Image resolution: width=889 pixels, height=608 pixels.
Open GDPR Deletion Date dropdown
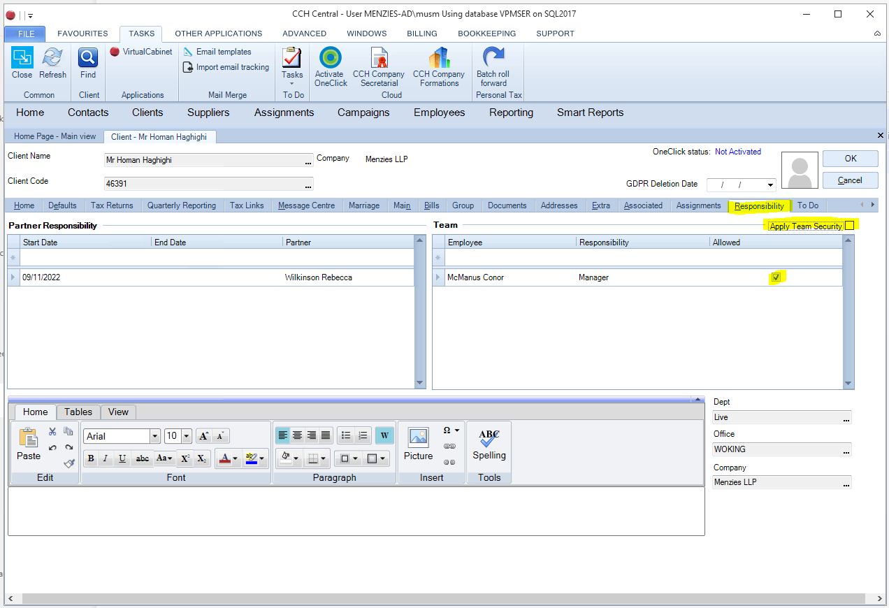coord(770,185)
